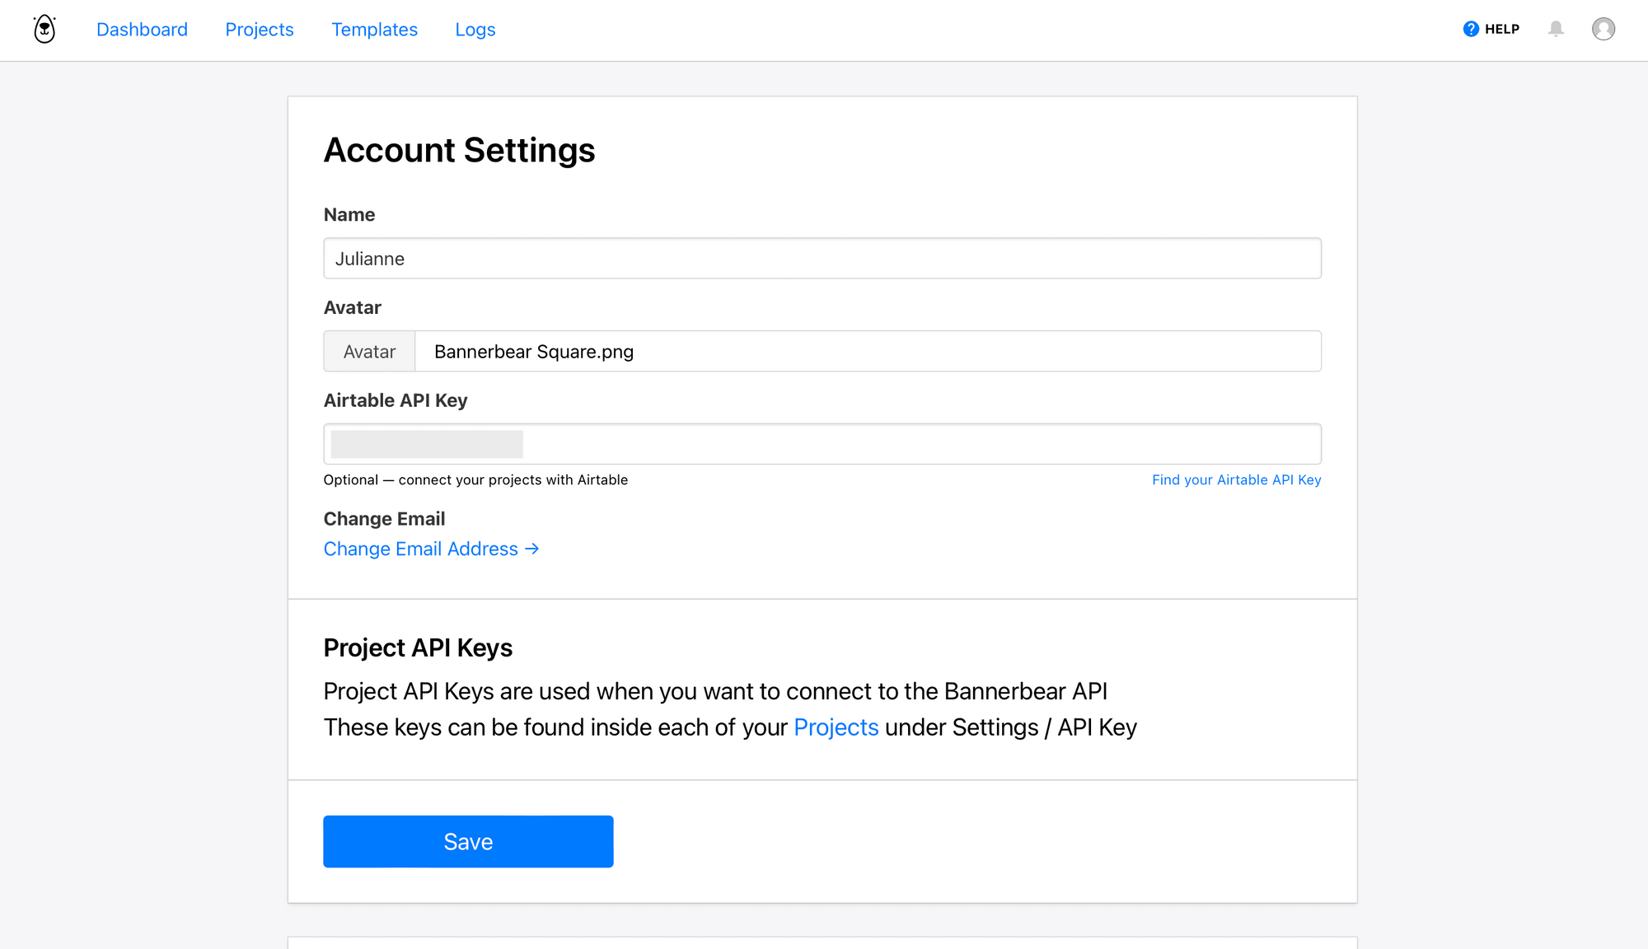Viewport: 1648px width, 949px height.
Task: Focus the Name input field containing Julianne
Action: [822, 259]
